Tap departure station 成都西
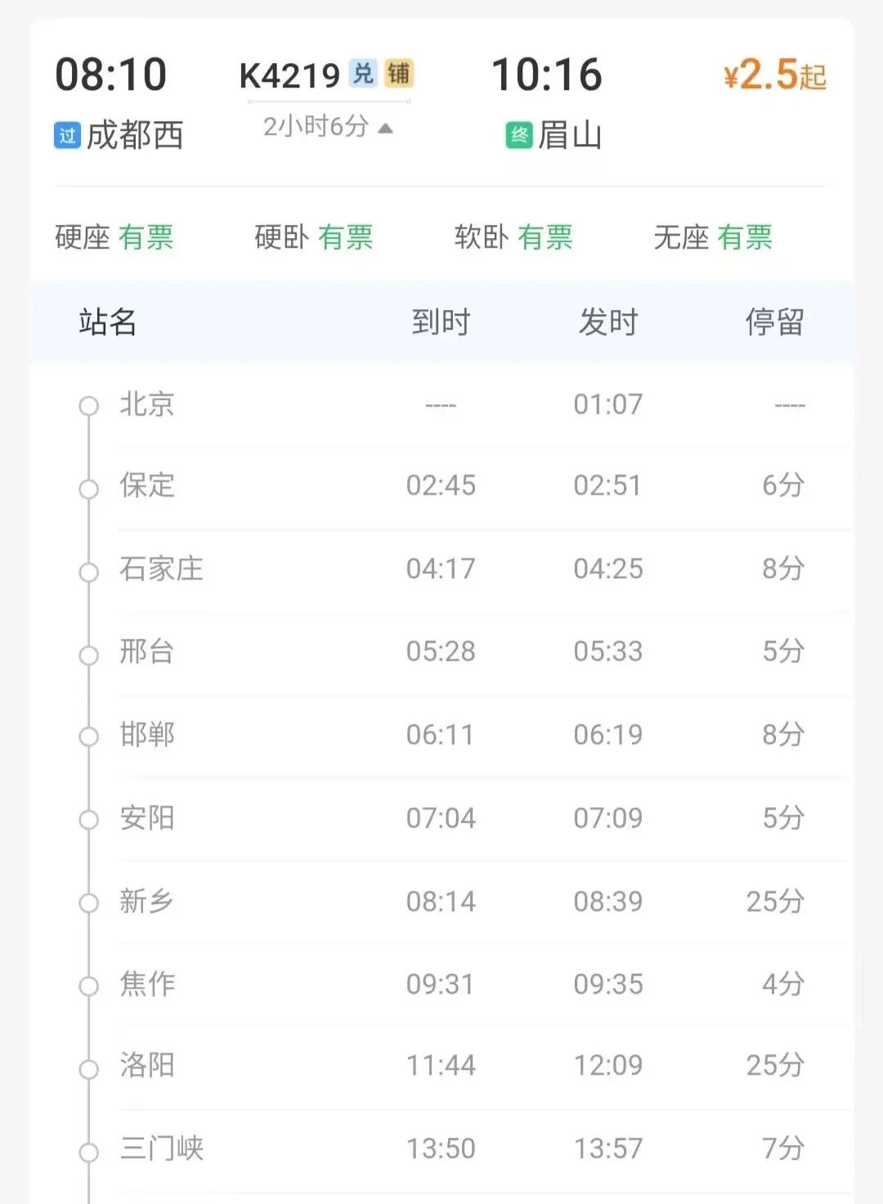 (x=135, y=135)
